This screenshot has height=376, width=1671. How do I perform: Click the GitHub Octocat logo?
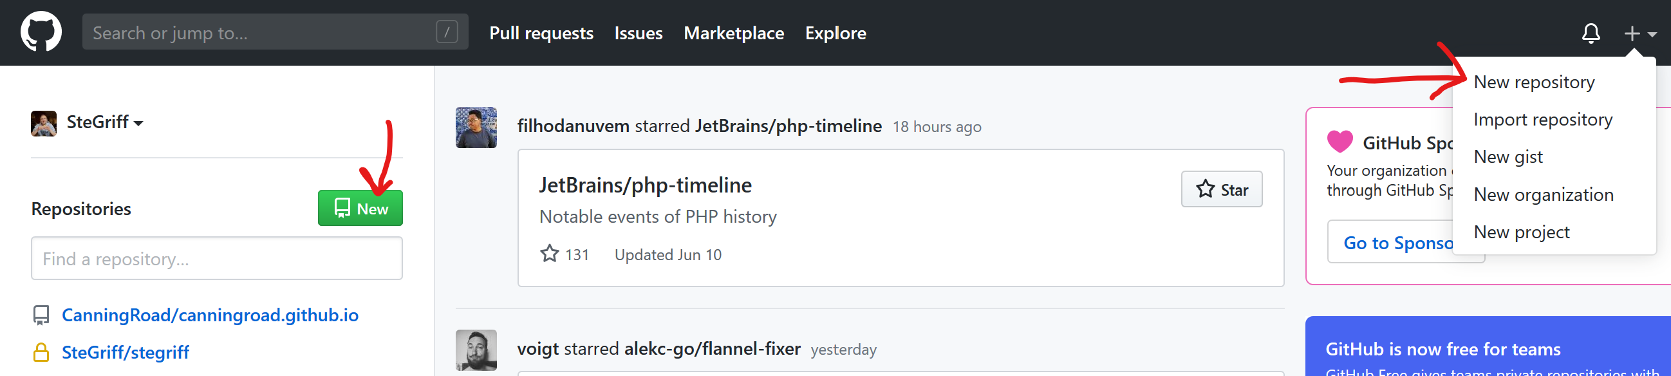point(41,32)
